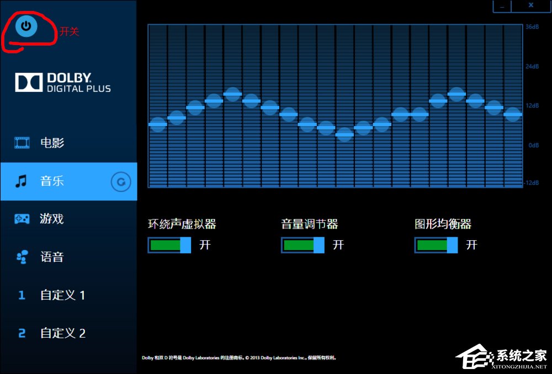Click the highest node on the equalizer curve
The width and height of the screenshot is (552, 374).
[233, 94]
